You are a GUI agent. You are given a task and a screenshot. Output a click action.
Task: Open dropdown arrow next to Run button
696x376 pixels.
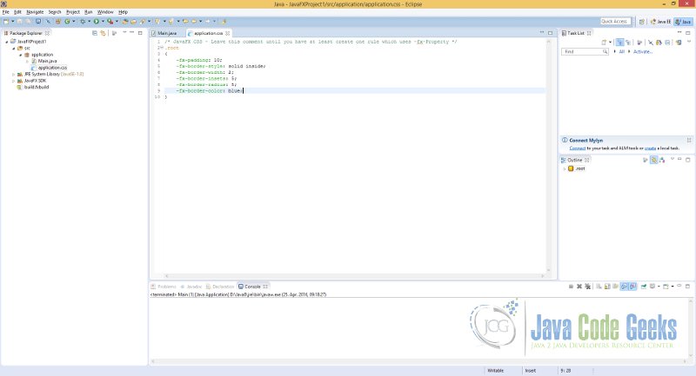pyautogui.click(x=103, y=21)
